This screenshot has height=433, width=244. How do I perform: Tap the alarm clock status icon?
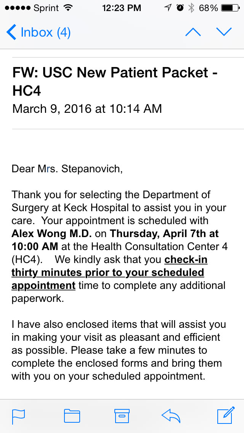pyautogui.click(x=180, y=8)
